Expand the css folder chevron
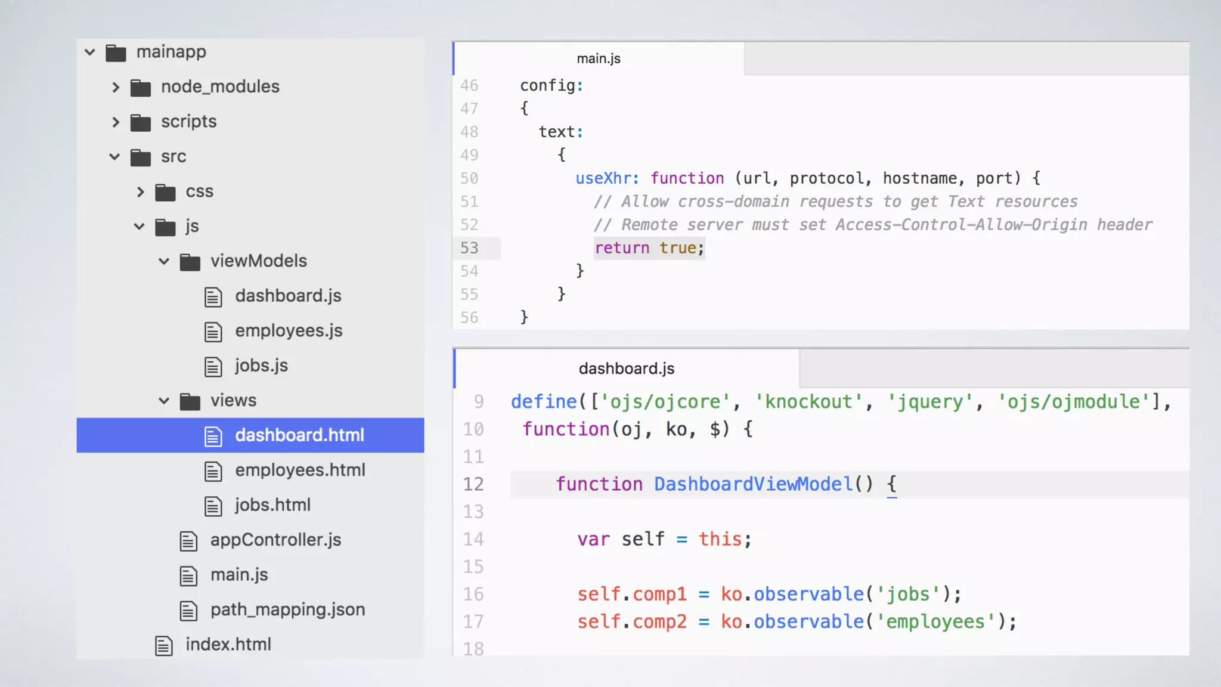The image size is (1221, 687). [x=140, y=192]
